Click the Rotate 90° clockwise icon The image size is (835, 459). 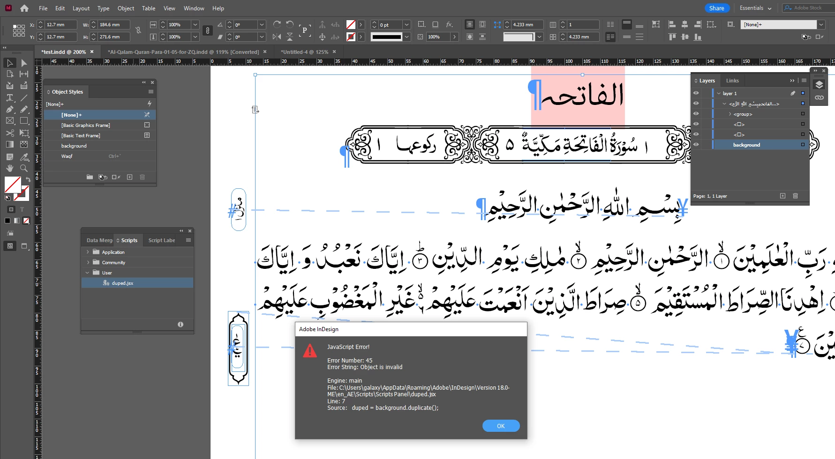(277, 24)
